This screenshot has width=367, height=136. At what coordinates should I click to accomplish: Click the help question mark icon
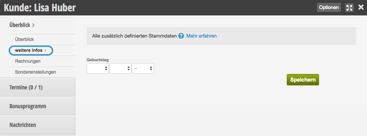coord(181,36)
